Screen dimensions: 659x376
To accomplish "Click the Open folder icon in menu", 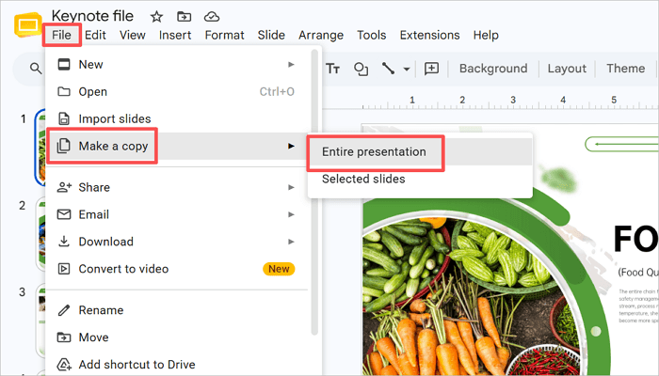I will coord(64,91).
